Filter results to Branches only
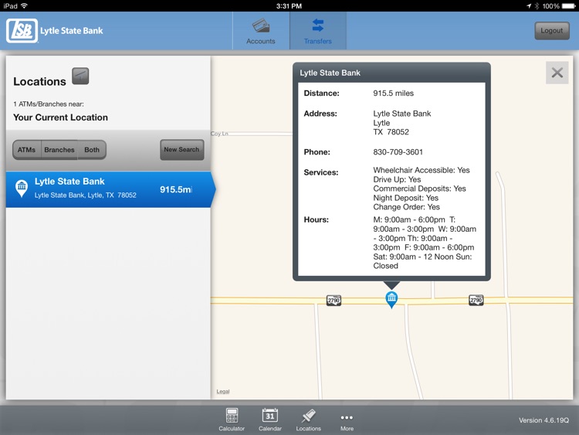The height and width of the screenshot is (435, 579). (x=59, y=150)
